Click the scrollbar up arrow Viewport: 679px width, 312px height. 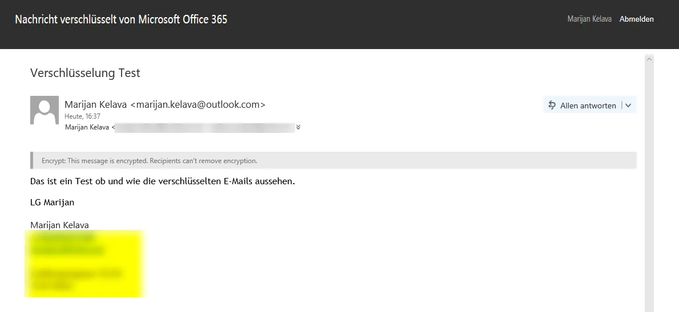tap(649, 59)
